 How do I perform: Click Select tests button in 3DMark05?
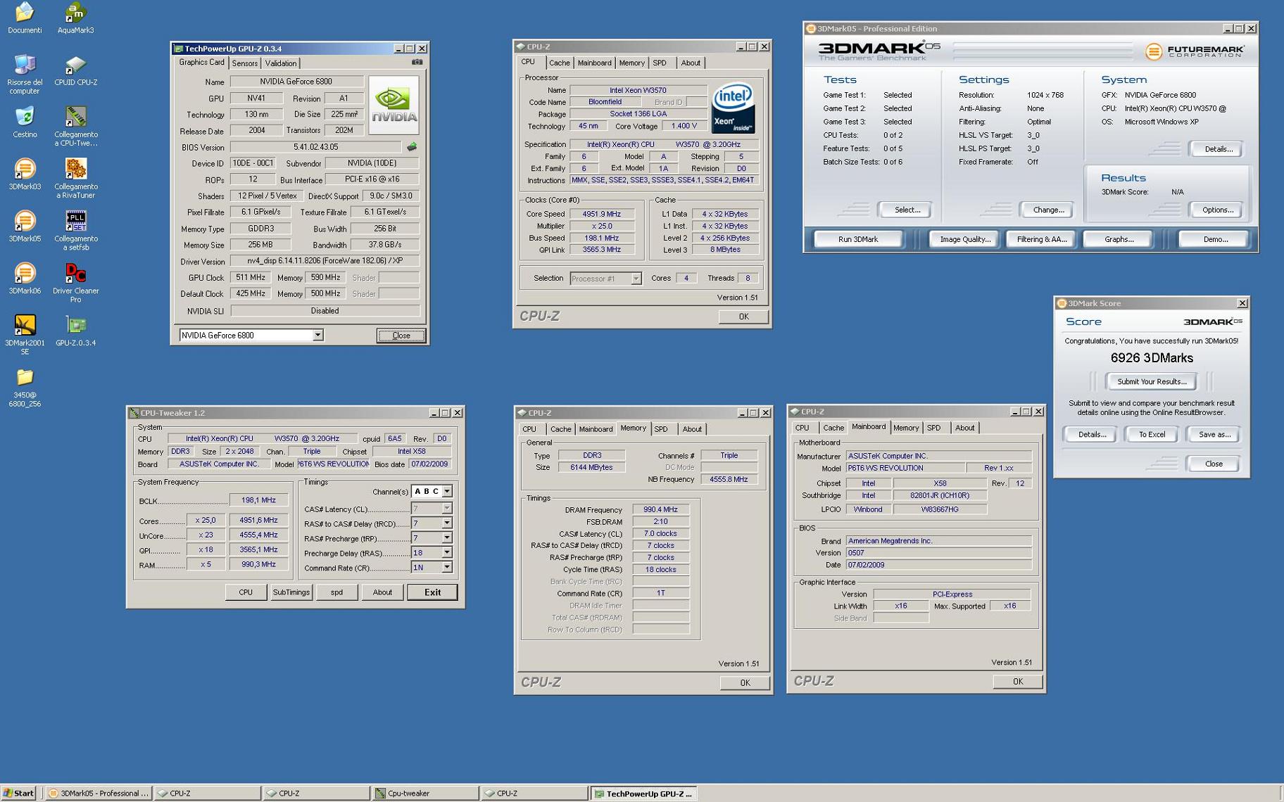[907, 210]
